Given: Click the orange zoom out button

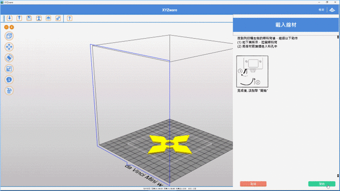Looking at the screenshot, I should tap(6, 27).
